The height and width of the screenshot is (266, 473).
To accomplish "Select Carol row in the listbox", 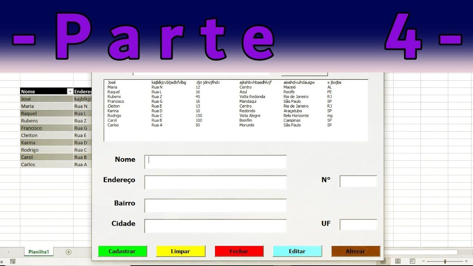I will tap(236, 120).
